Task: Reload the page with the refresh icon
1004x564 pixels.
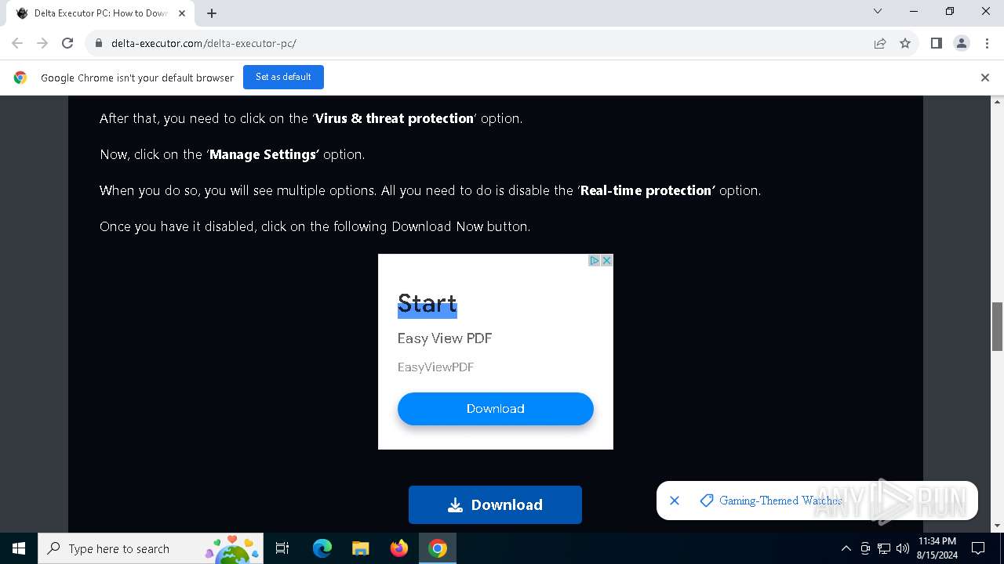Action: tap(67, 43)
